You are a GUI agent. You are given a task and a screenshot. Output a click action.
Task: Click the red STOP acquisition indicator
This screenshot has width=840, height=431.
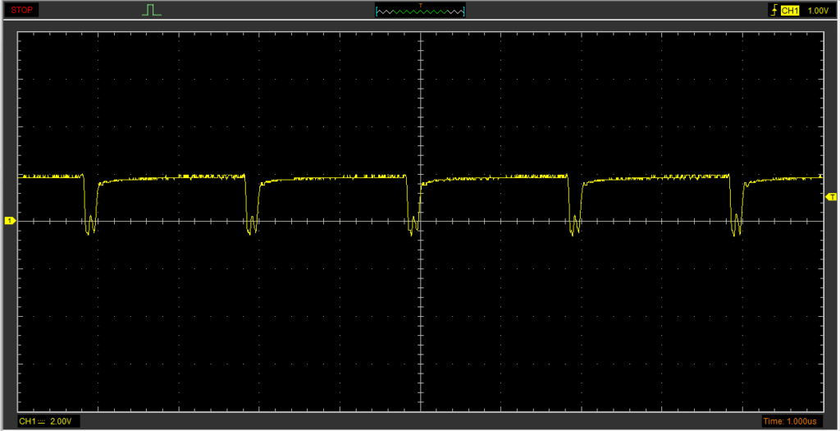(21, 10)
